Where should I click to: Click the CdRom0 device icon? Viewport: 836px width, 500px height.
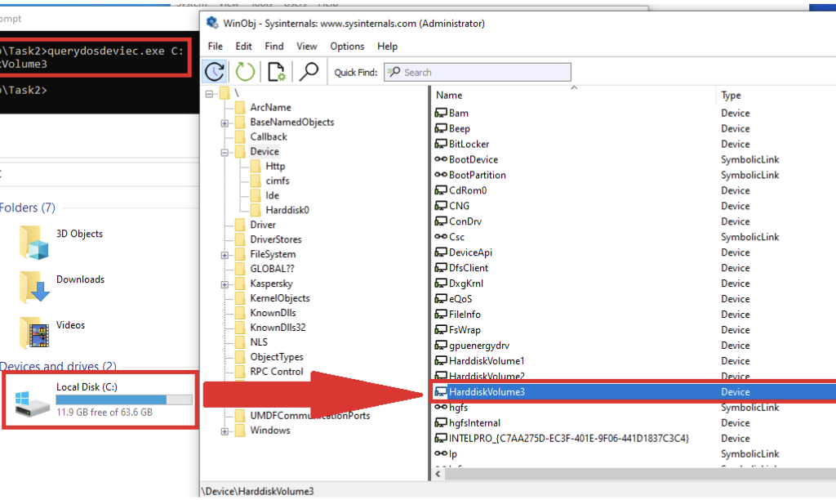[x=441, y=190]
